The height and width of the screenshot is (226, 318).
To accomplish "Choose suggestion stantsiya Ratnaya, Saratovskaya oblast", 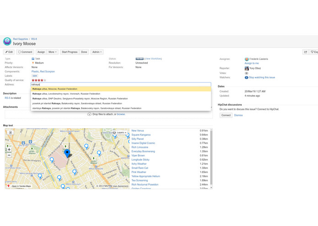I will point(121,108).
